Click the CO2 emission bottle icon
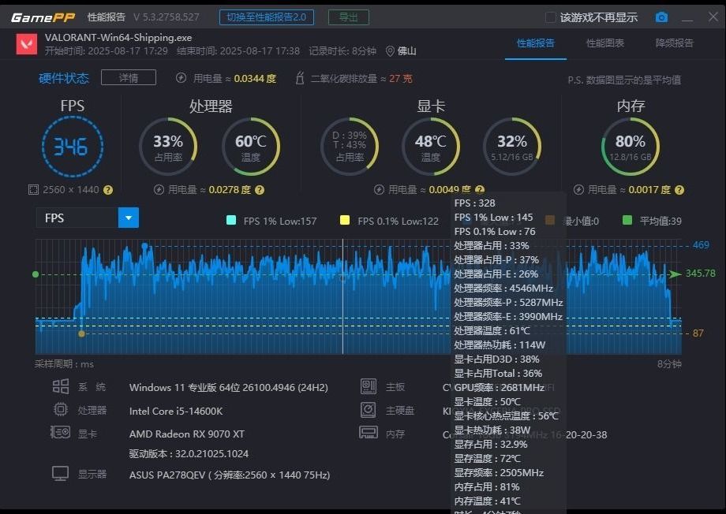The height and width of the screenshot is (514, 726). click(300, 78)
